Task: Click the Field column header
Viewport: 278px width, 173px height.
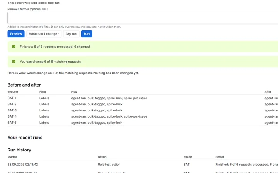Action: tap(42, 92)
